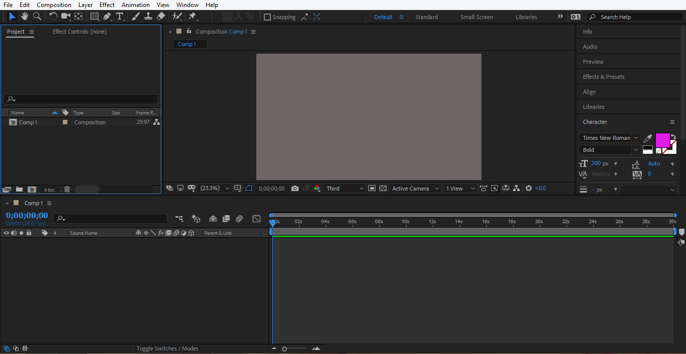This screenshot has height=354, width=686.
Task: Select the Roto Brush tool
Action: (x=177, y=17)
